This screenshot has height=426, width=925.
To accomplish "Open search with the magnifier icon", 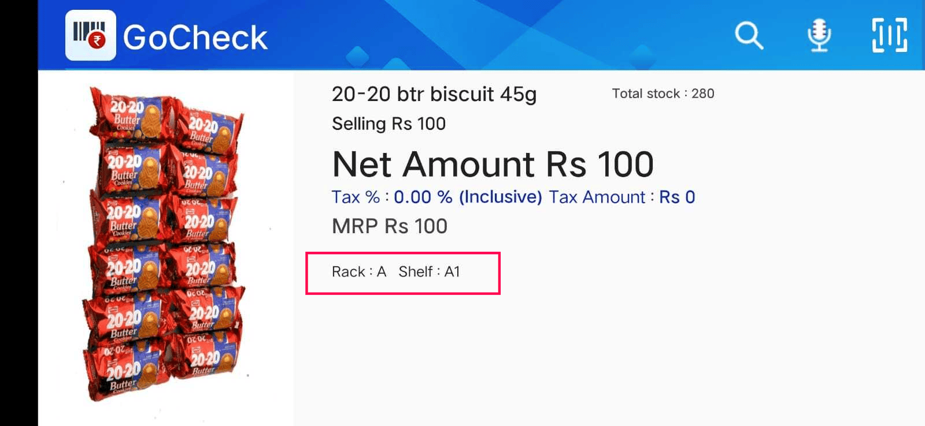I will [x=749, y=36].
